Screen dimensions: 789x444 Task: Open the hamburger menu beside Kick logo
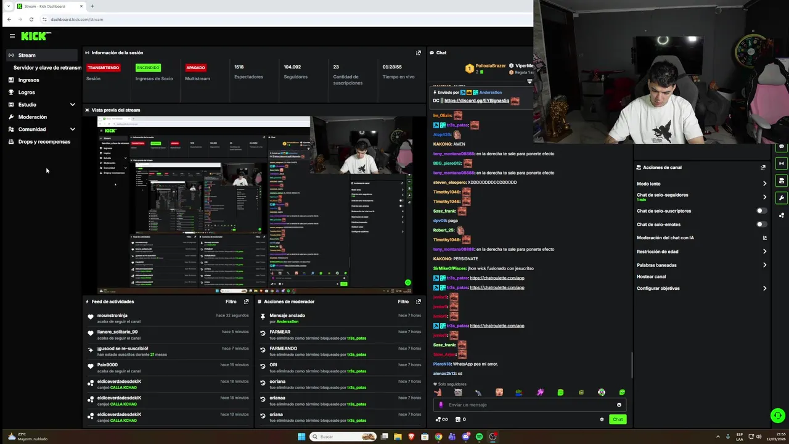tap(12, 36)
